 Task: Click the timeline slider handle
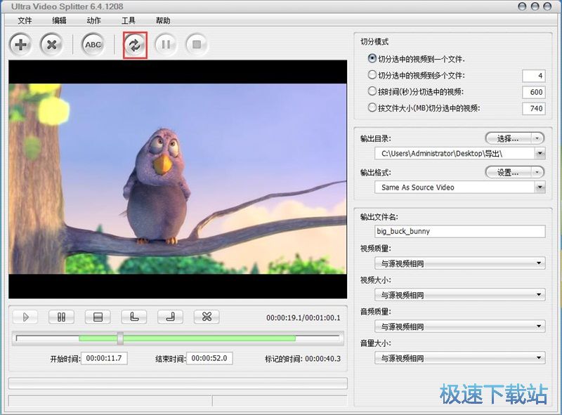(120, 338)
